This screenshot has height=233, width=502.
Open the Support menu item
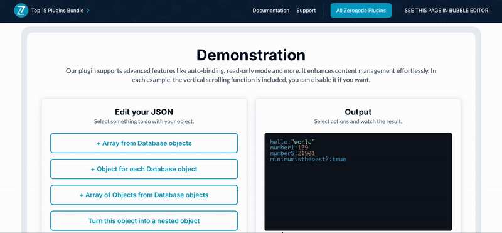[x=306, y=11]
